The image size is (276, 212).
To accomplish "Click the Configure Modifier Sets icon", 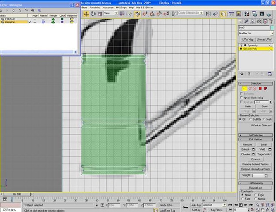I will pos(269,73).
